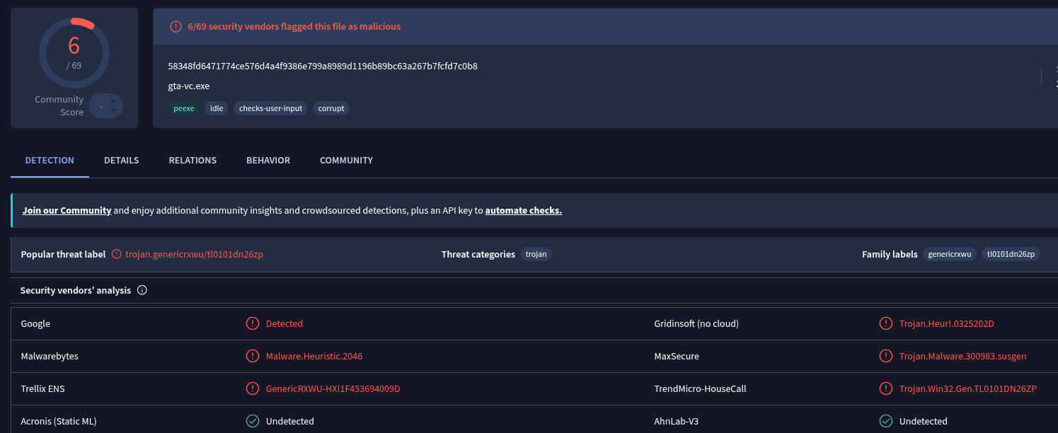The image size is (1058, 433).
Task: Click the info icon next to Security vendors' analysis
Action: click(142, 290)
